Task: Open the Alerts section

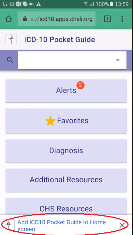Action: pyautogui.click(x=66, y=91)
